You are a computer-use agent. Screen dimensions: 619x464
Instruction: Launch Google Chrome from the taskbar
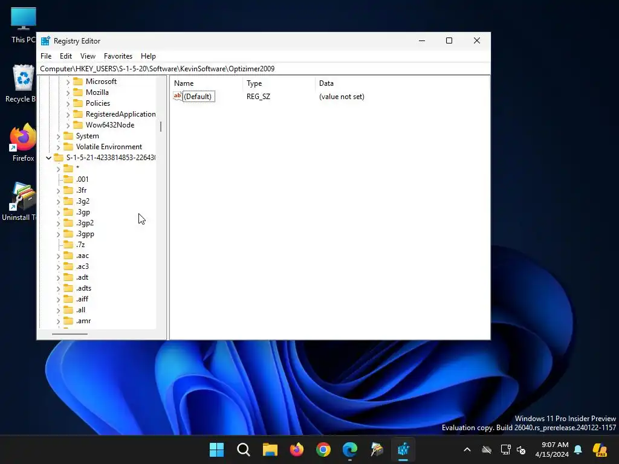pyautogui.click(x=323, y=449)
